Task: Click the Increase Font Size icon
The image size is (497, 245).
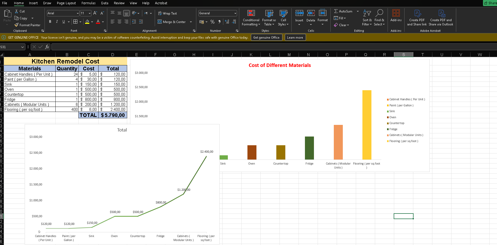Action: coord(95,13)
